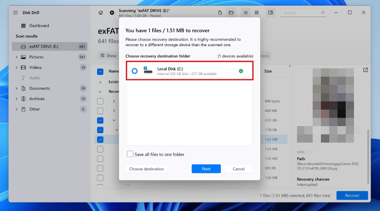
Task: Click the preview panel vertical scrollbar
Action: [368, 157]
